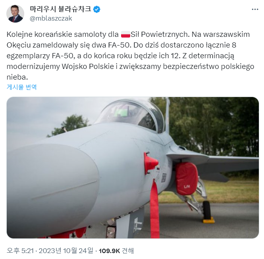This screenshot has height=259, width=264.
Task: Open the 109.9K view count
Action: coord(109,251)
